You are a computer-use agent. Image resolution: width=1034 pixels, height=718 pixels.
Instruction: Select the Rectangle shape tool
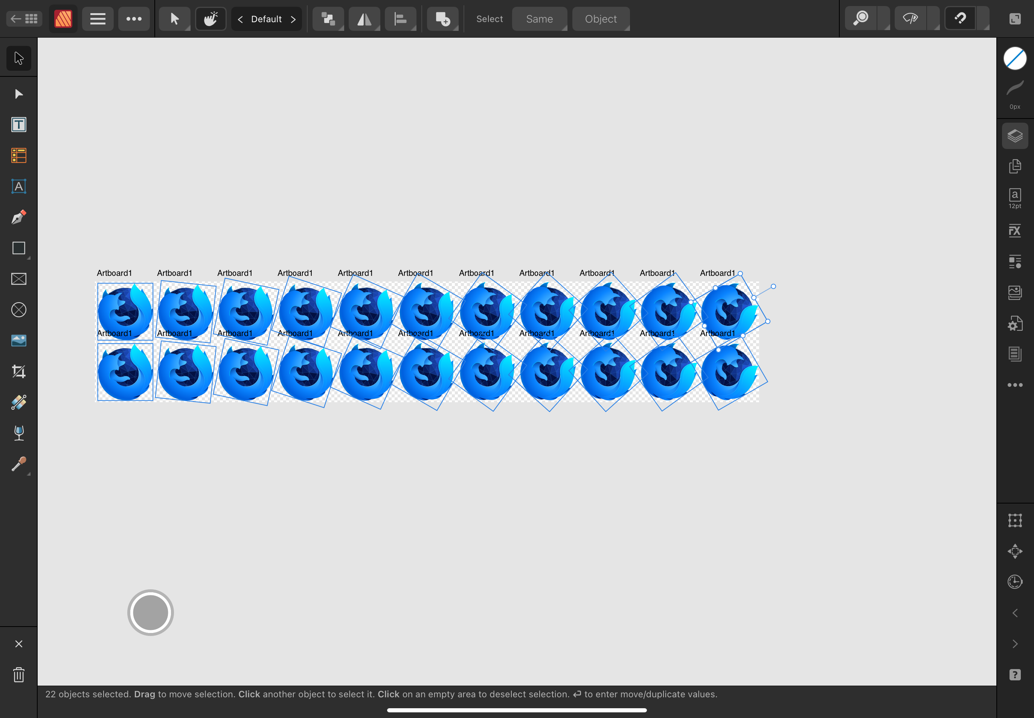pyautogui.click(x=19, y=248)
